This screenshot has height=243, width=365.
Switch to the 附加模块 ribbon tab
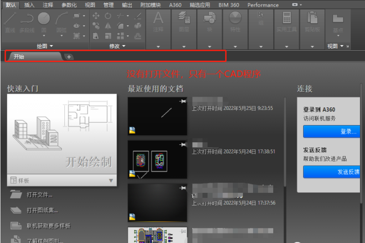tap(151, 5)
